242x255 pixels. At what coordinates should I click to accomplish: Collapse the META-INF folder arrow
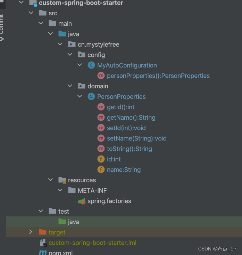[x=60, y=191]
